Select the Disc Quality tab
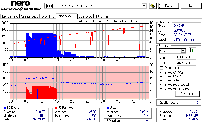 (66, 16)
